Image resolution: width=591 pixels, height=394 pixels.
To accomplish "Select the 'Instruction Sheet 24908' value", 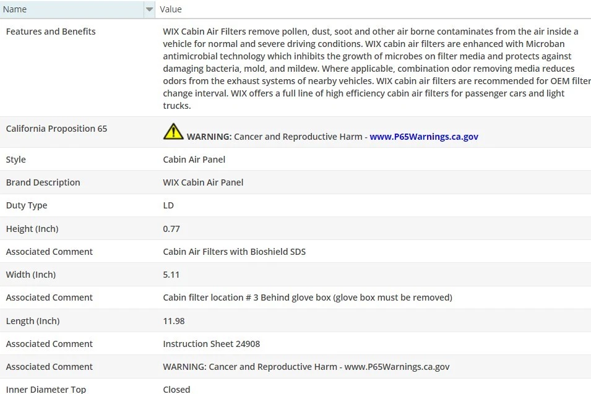I will point(212,344).
